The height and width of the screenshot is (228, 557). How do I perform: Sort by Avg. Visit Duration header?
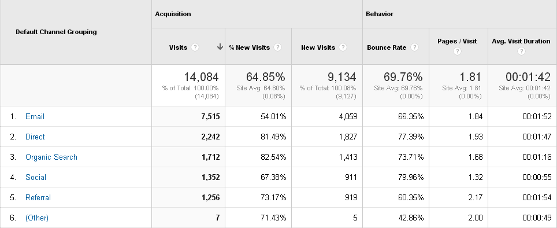(521, 41)
